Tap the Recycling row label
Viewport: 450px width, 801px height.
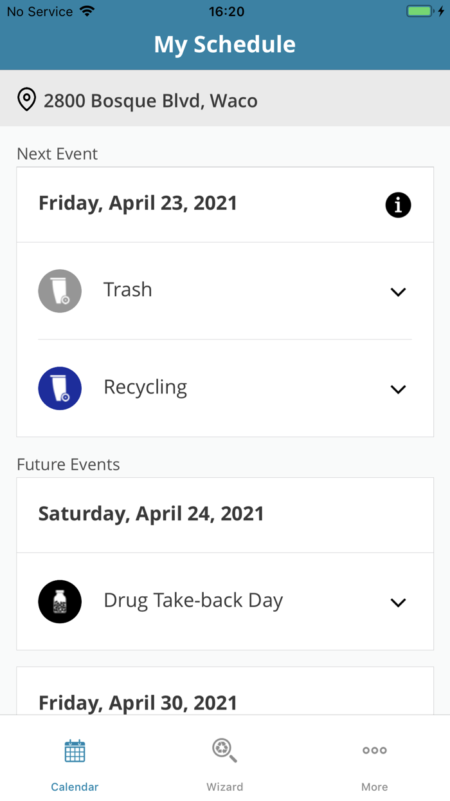[145, 388]
